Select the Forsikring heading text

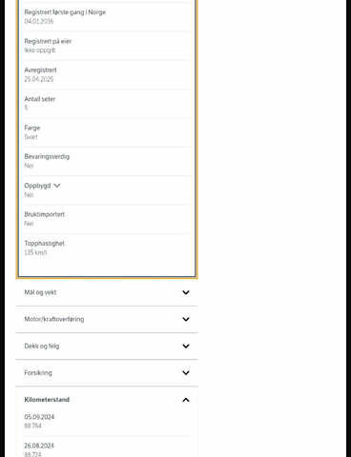[38, 372]
